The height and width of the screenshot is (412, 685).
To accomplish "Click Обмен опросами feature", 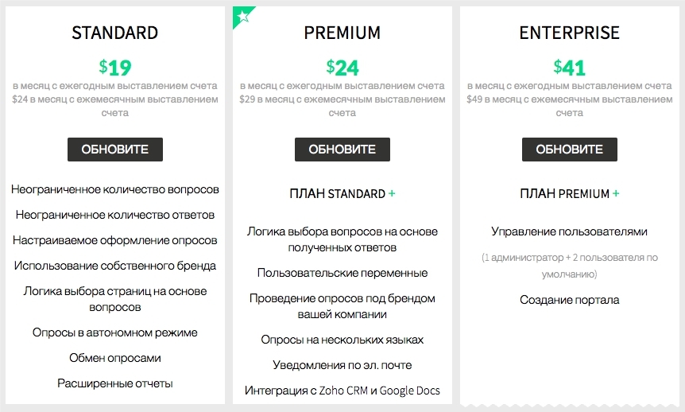I will [x=115, y=358].
